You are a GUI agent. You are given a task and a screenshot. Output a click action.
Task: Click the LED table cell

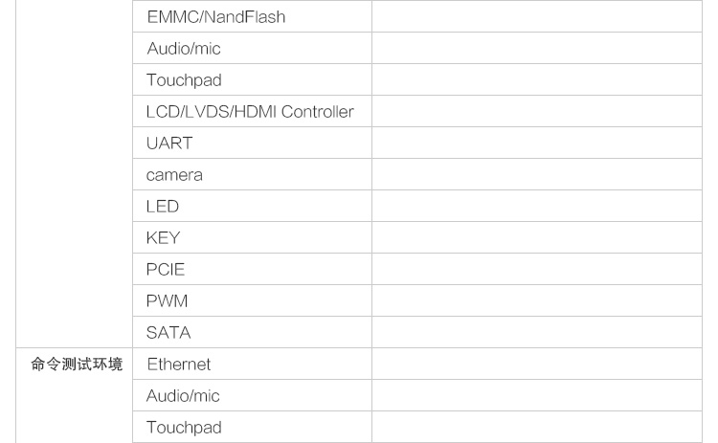click(x=163, y=207)
